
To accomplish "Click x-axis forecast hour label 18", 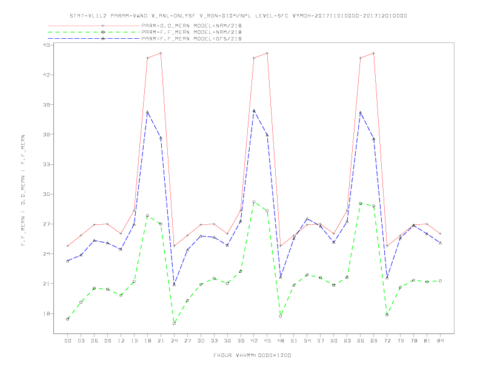I will 147,341.
